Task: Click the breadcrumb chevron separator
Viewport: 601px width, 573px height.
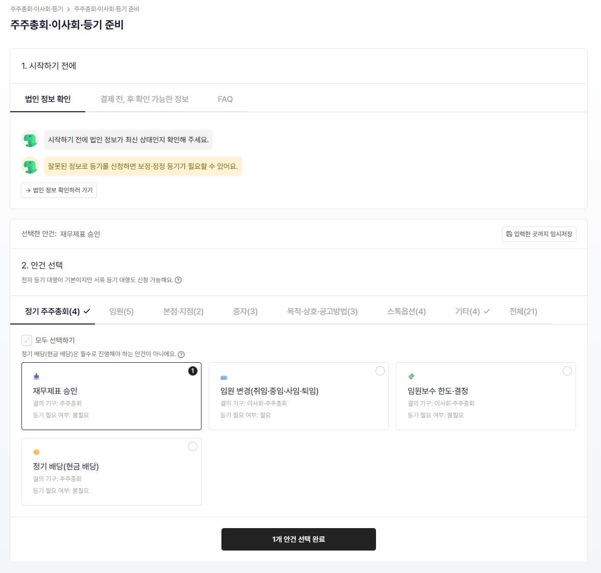Action: 68,9
